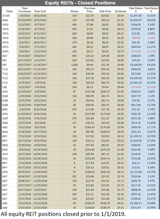Viewport: 160px width, 219px height.
Task: Select the Date Purchased column header
Action: point(24,10)
